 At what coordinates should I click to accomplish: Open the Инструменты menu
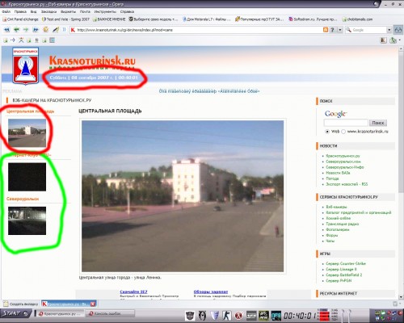[105, 11]
